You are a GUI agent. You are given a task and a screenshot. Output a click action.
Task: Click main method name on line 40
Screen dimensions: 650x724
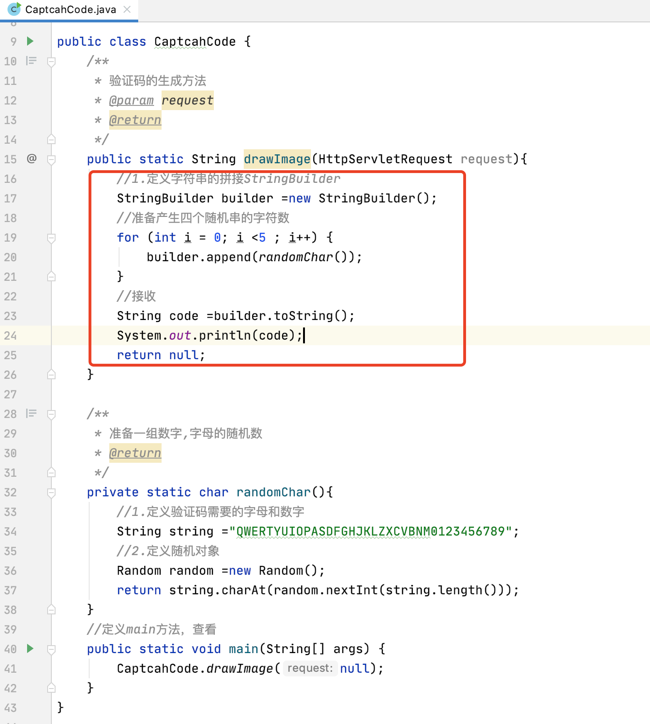click(x=243, y=649)
